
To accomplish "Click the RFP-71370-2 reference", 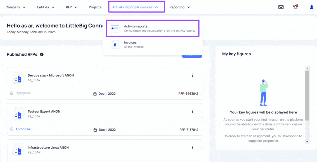I will pos(189,130).
